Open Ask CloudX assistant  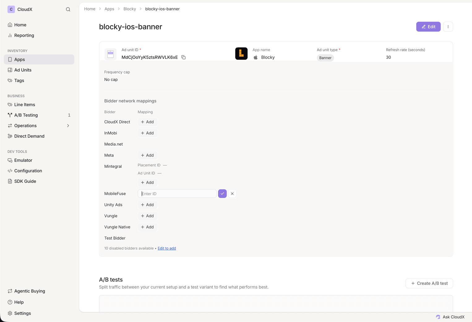pyautogui.click(x=450, y=317)
